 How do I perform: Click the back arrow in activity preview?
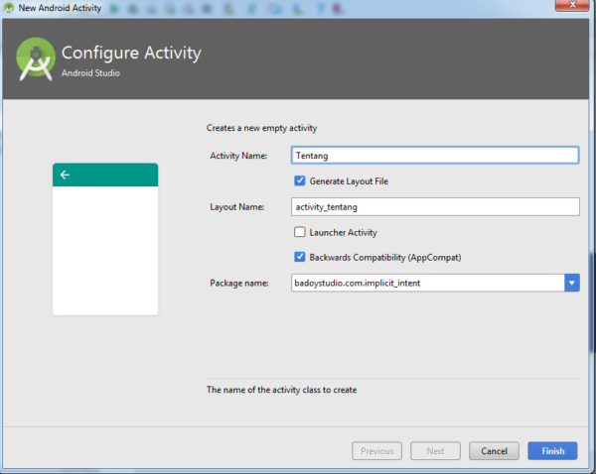pos(66,175)
